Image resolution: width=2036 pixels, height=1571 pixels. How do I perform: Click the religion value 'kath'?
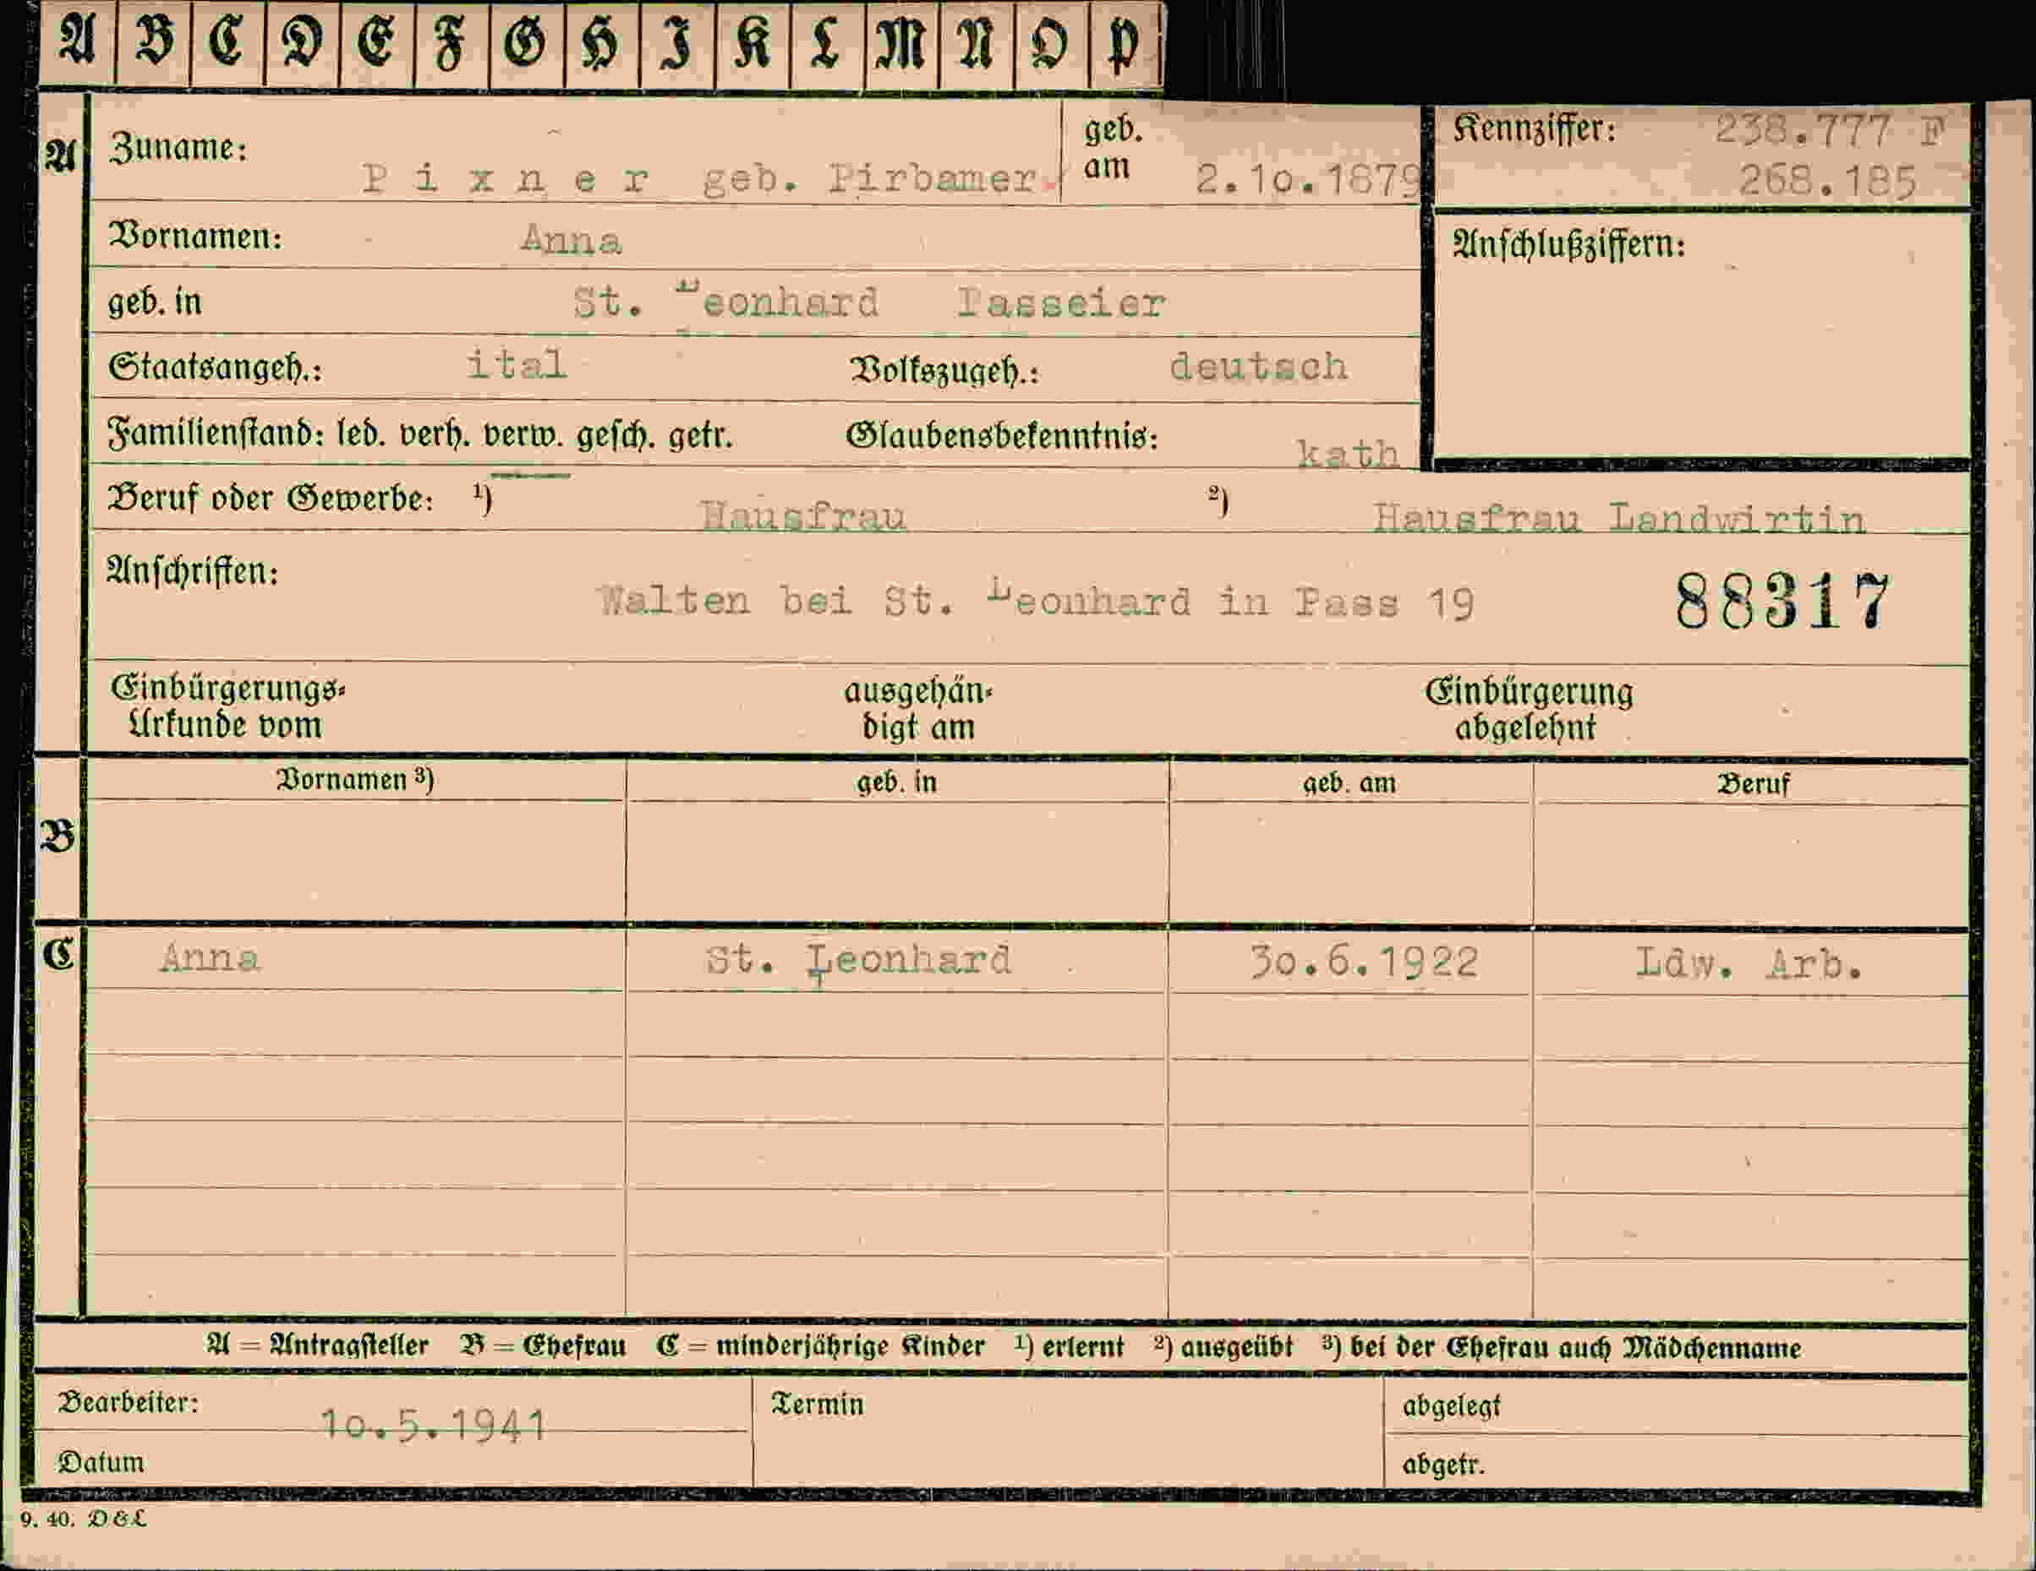point(1348,453)
